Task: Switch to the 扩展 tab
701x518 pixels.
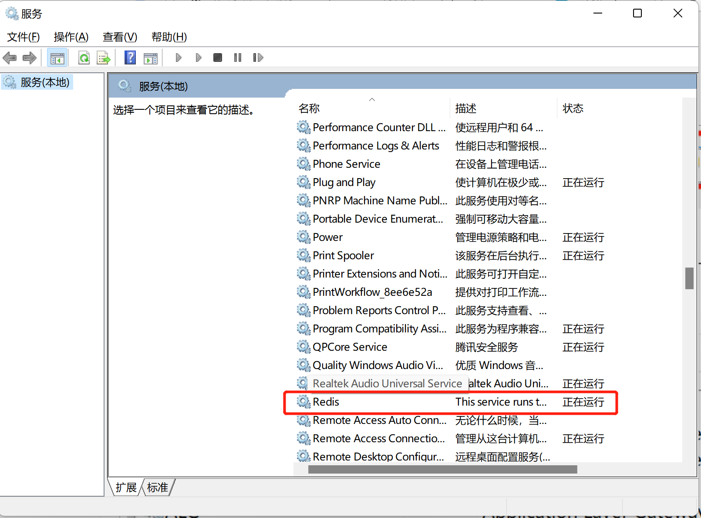Action: point(126,488)
